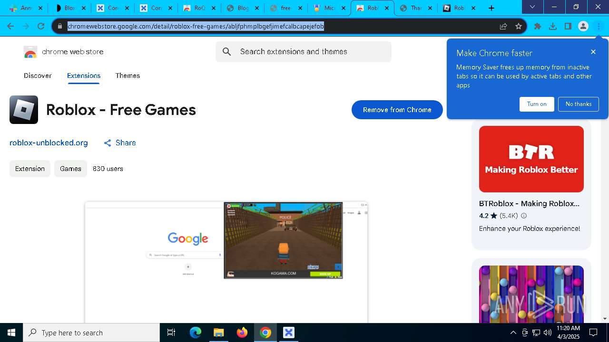Click the page scrollbar down arrow
The height and width of the screenshot is (342, 609).
point(605,319)
